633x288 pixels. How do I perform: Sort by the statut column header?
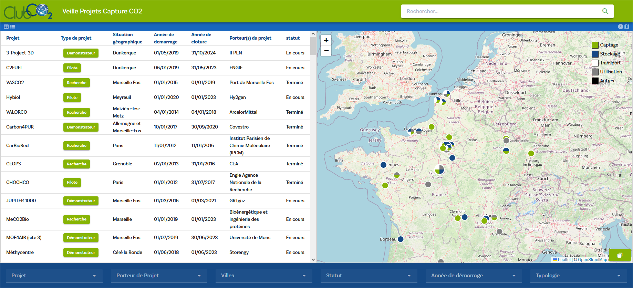pos(293,38)
